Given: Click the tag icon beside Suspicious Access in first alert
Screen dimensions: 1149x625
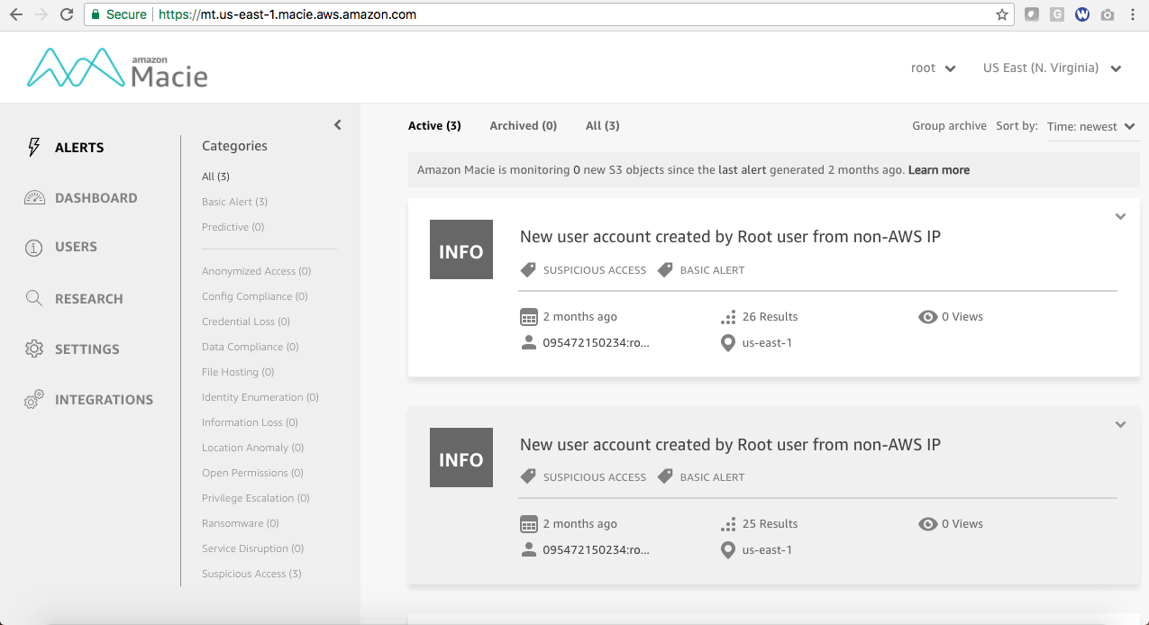Looking at the screenshot, I should click(528, 269).
